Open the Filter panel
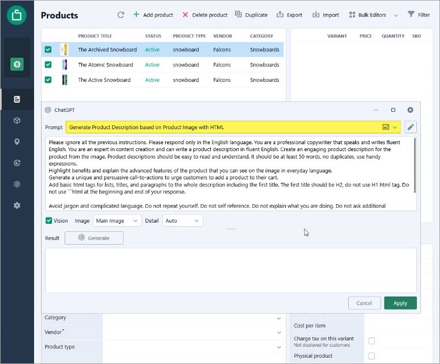Screen dimensions: 440x364 tap(419, 15)
